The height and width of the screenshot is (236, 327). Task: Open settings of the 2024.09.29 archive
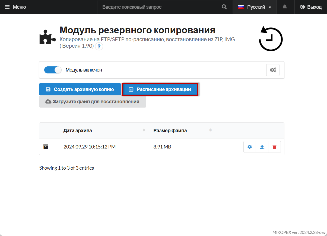(x=250, y=147)
